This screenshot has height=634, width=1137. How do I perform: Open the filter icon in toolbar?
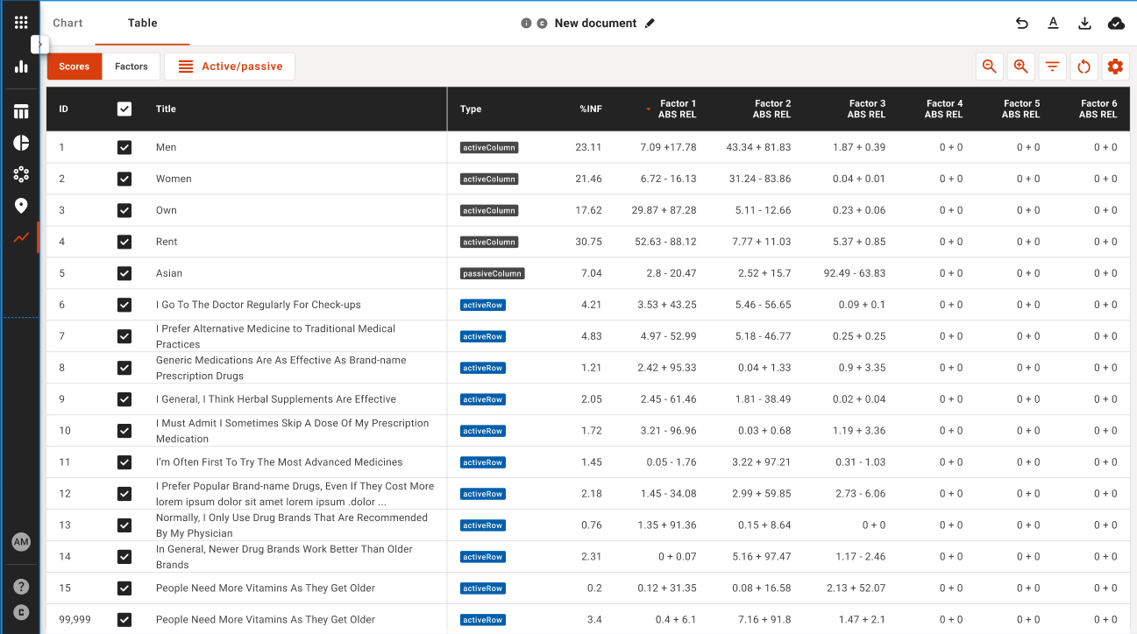pyautogui.click(x=1052, y=67)
